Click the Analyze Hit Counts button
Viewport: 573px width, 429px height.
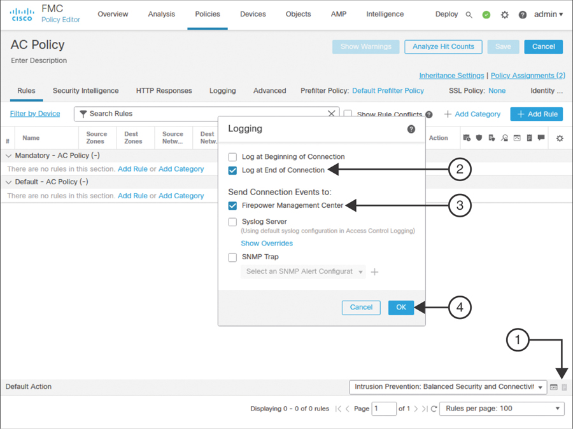(x=443, y=46)
